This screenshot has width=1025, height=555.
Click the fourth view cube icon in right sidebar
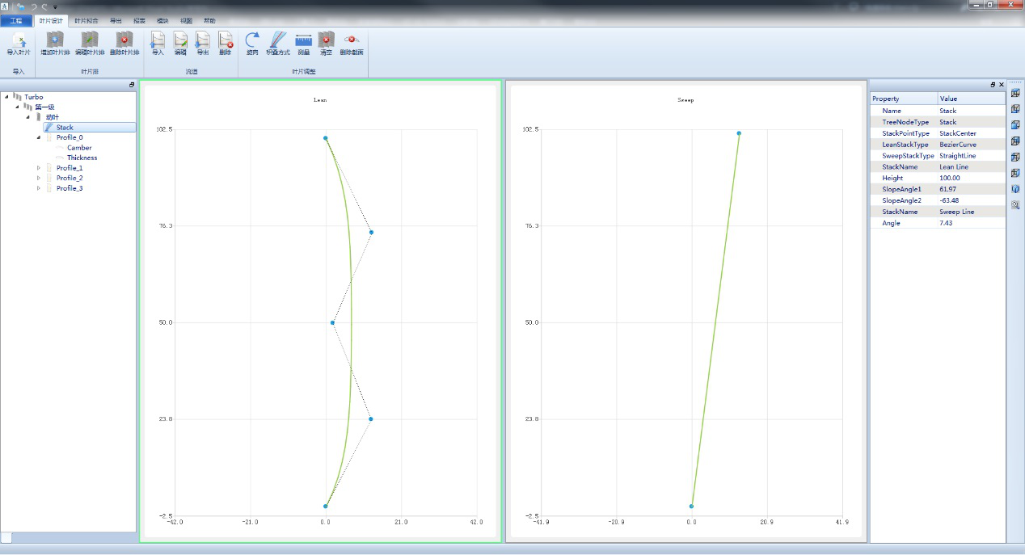click(x=1015, y=141)
